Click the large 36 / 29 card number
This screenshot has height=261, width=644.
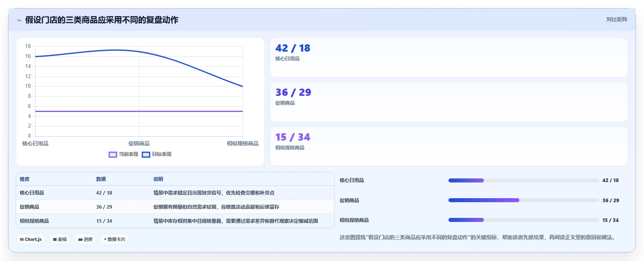pyautogui.click(x=293, y=93)
